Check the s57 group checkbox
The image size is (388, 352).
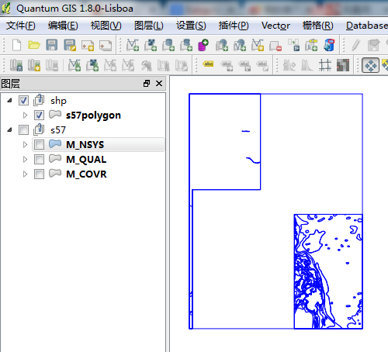coord(23,130)
